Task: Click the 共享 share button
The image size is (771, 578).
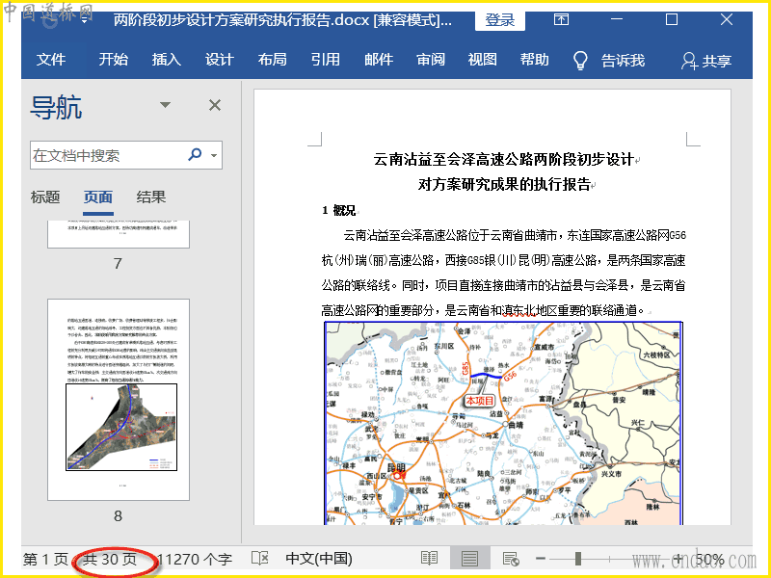Action: tap(705, 61)
